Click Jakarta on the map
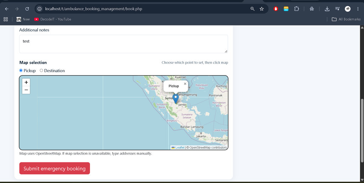Viewport: 364px width, 183px height. (201, 136)
